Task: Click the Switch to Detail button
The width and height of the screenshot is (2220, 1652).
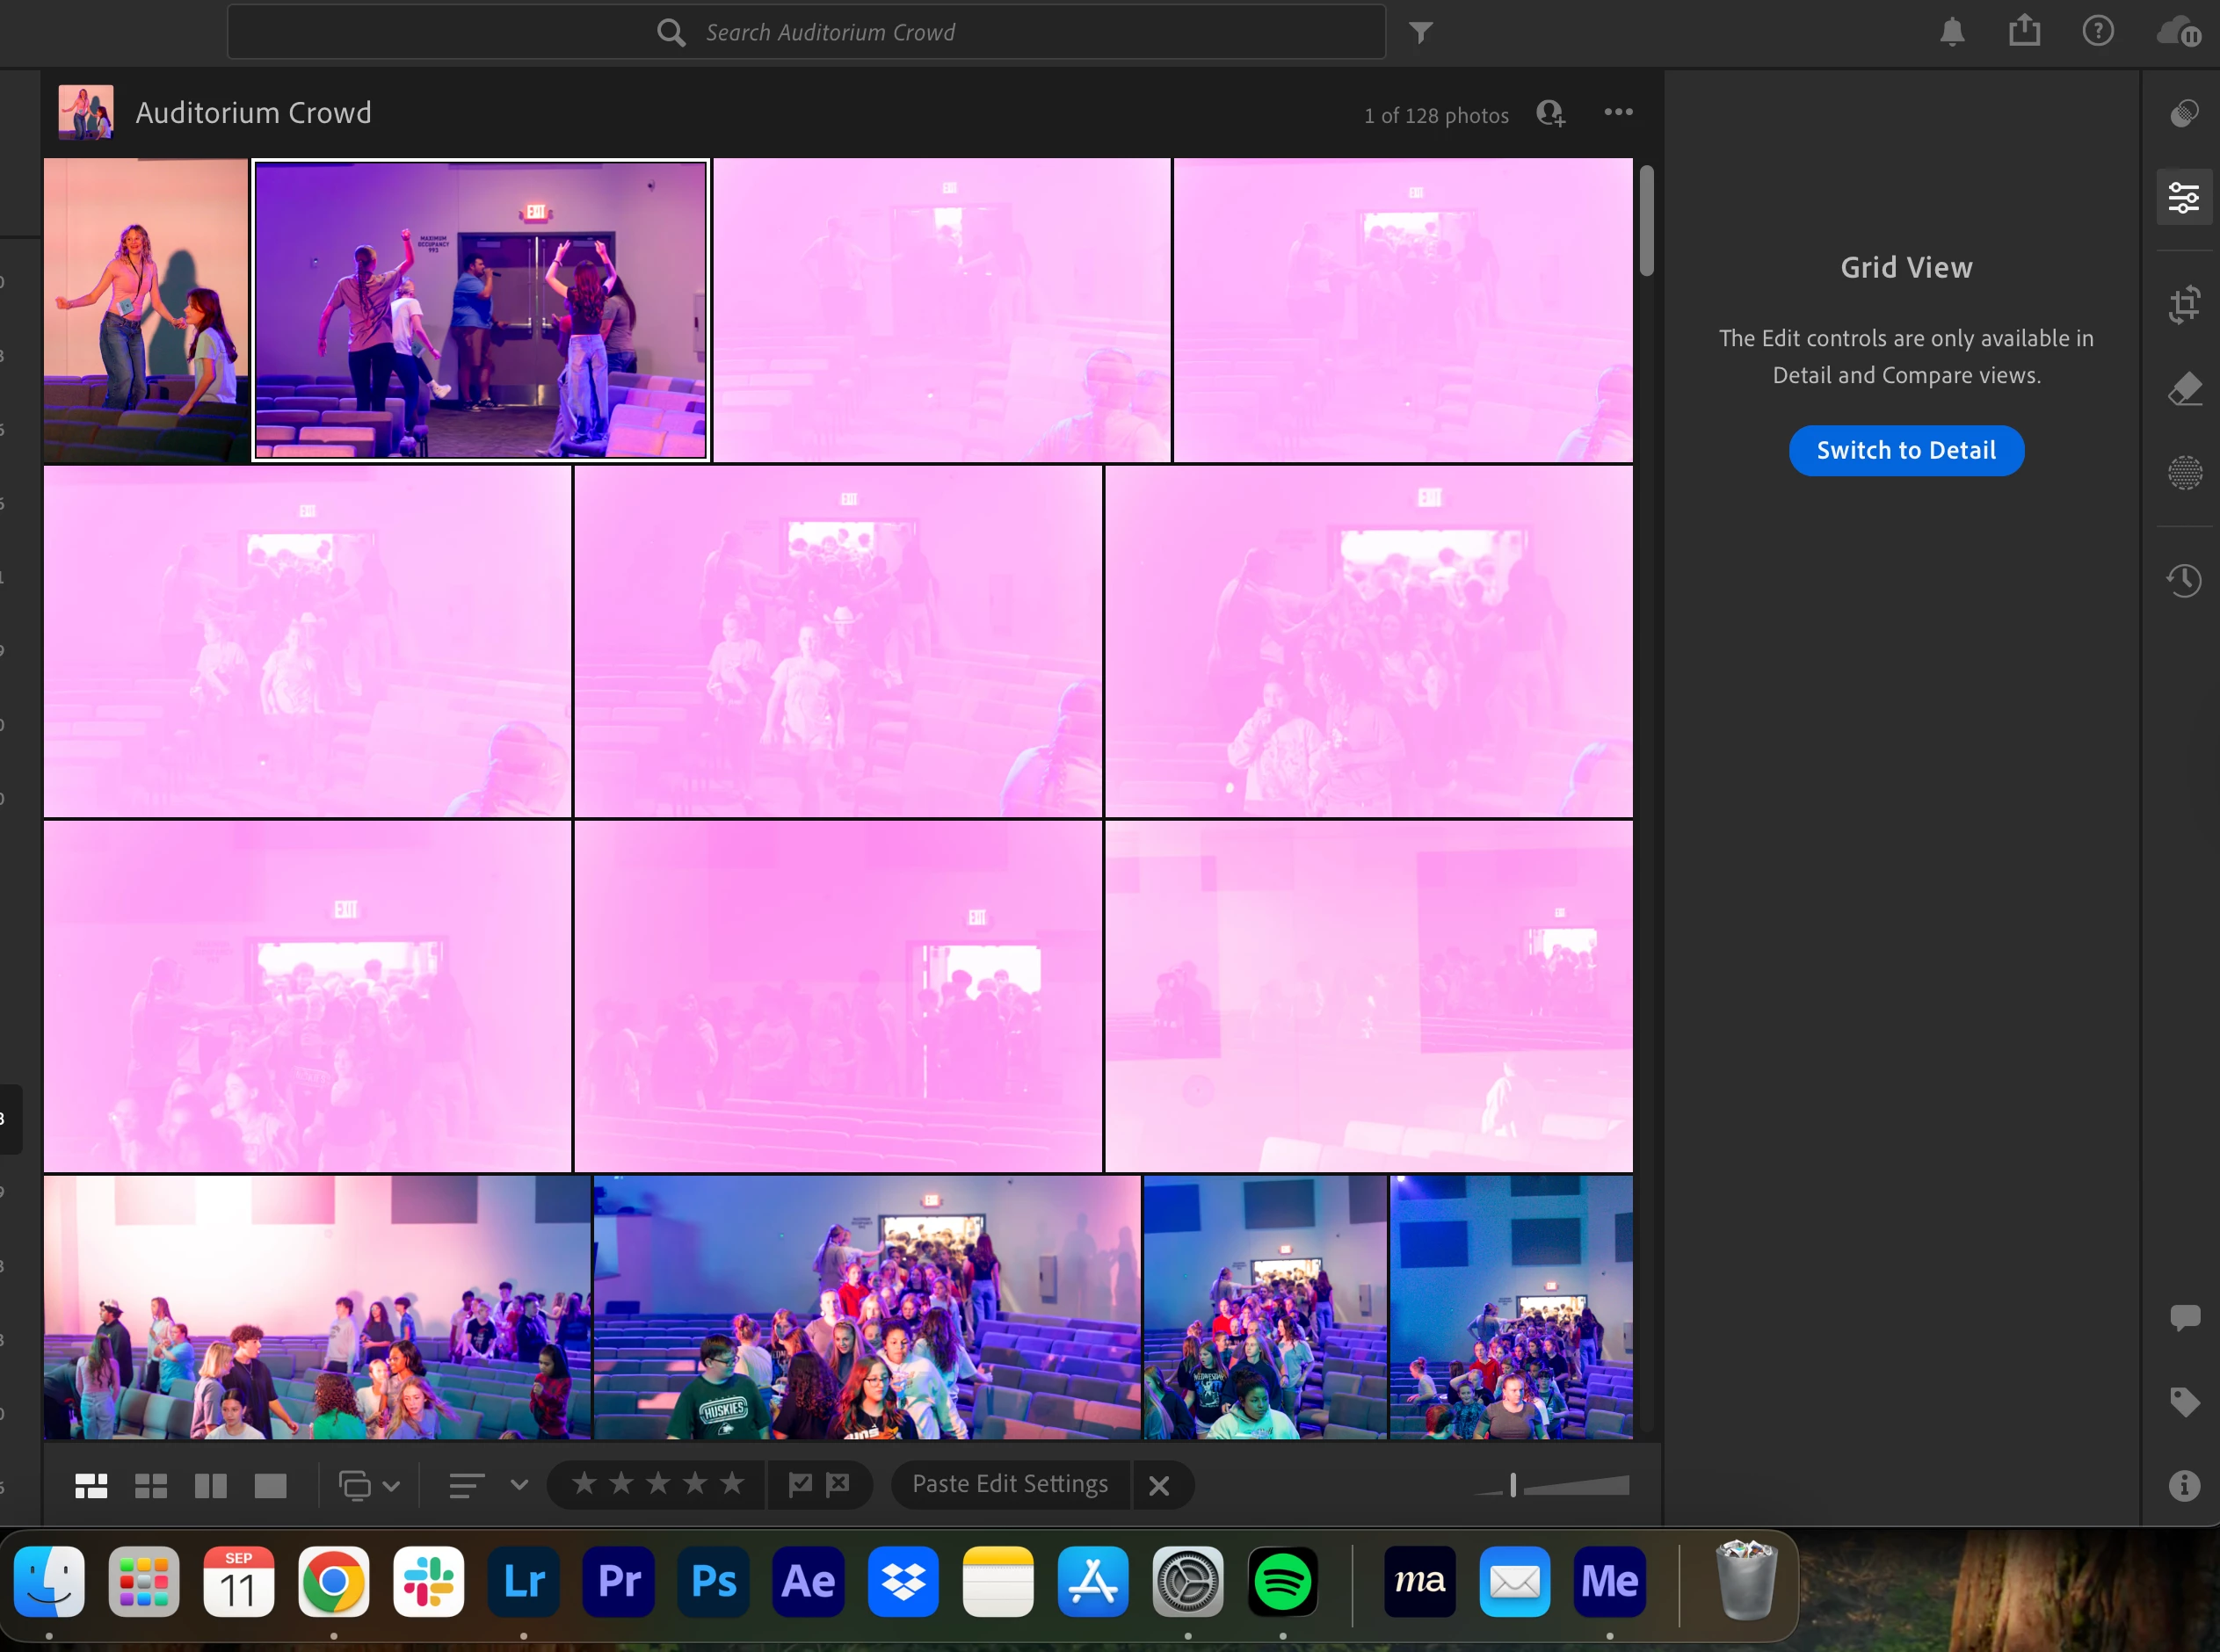Action: point(1906,451)
